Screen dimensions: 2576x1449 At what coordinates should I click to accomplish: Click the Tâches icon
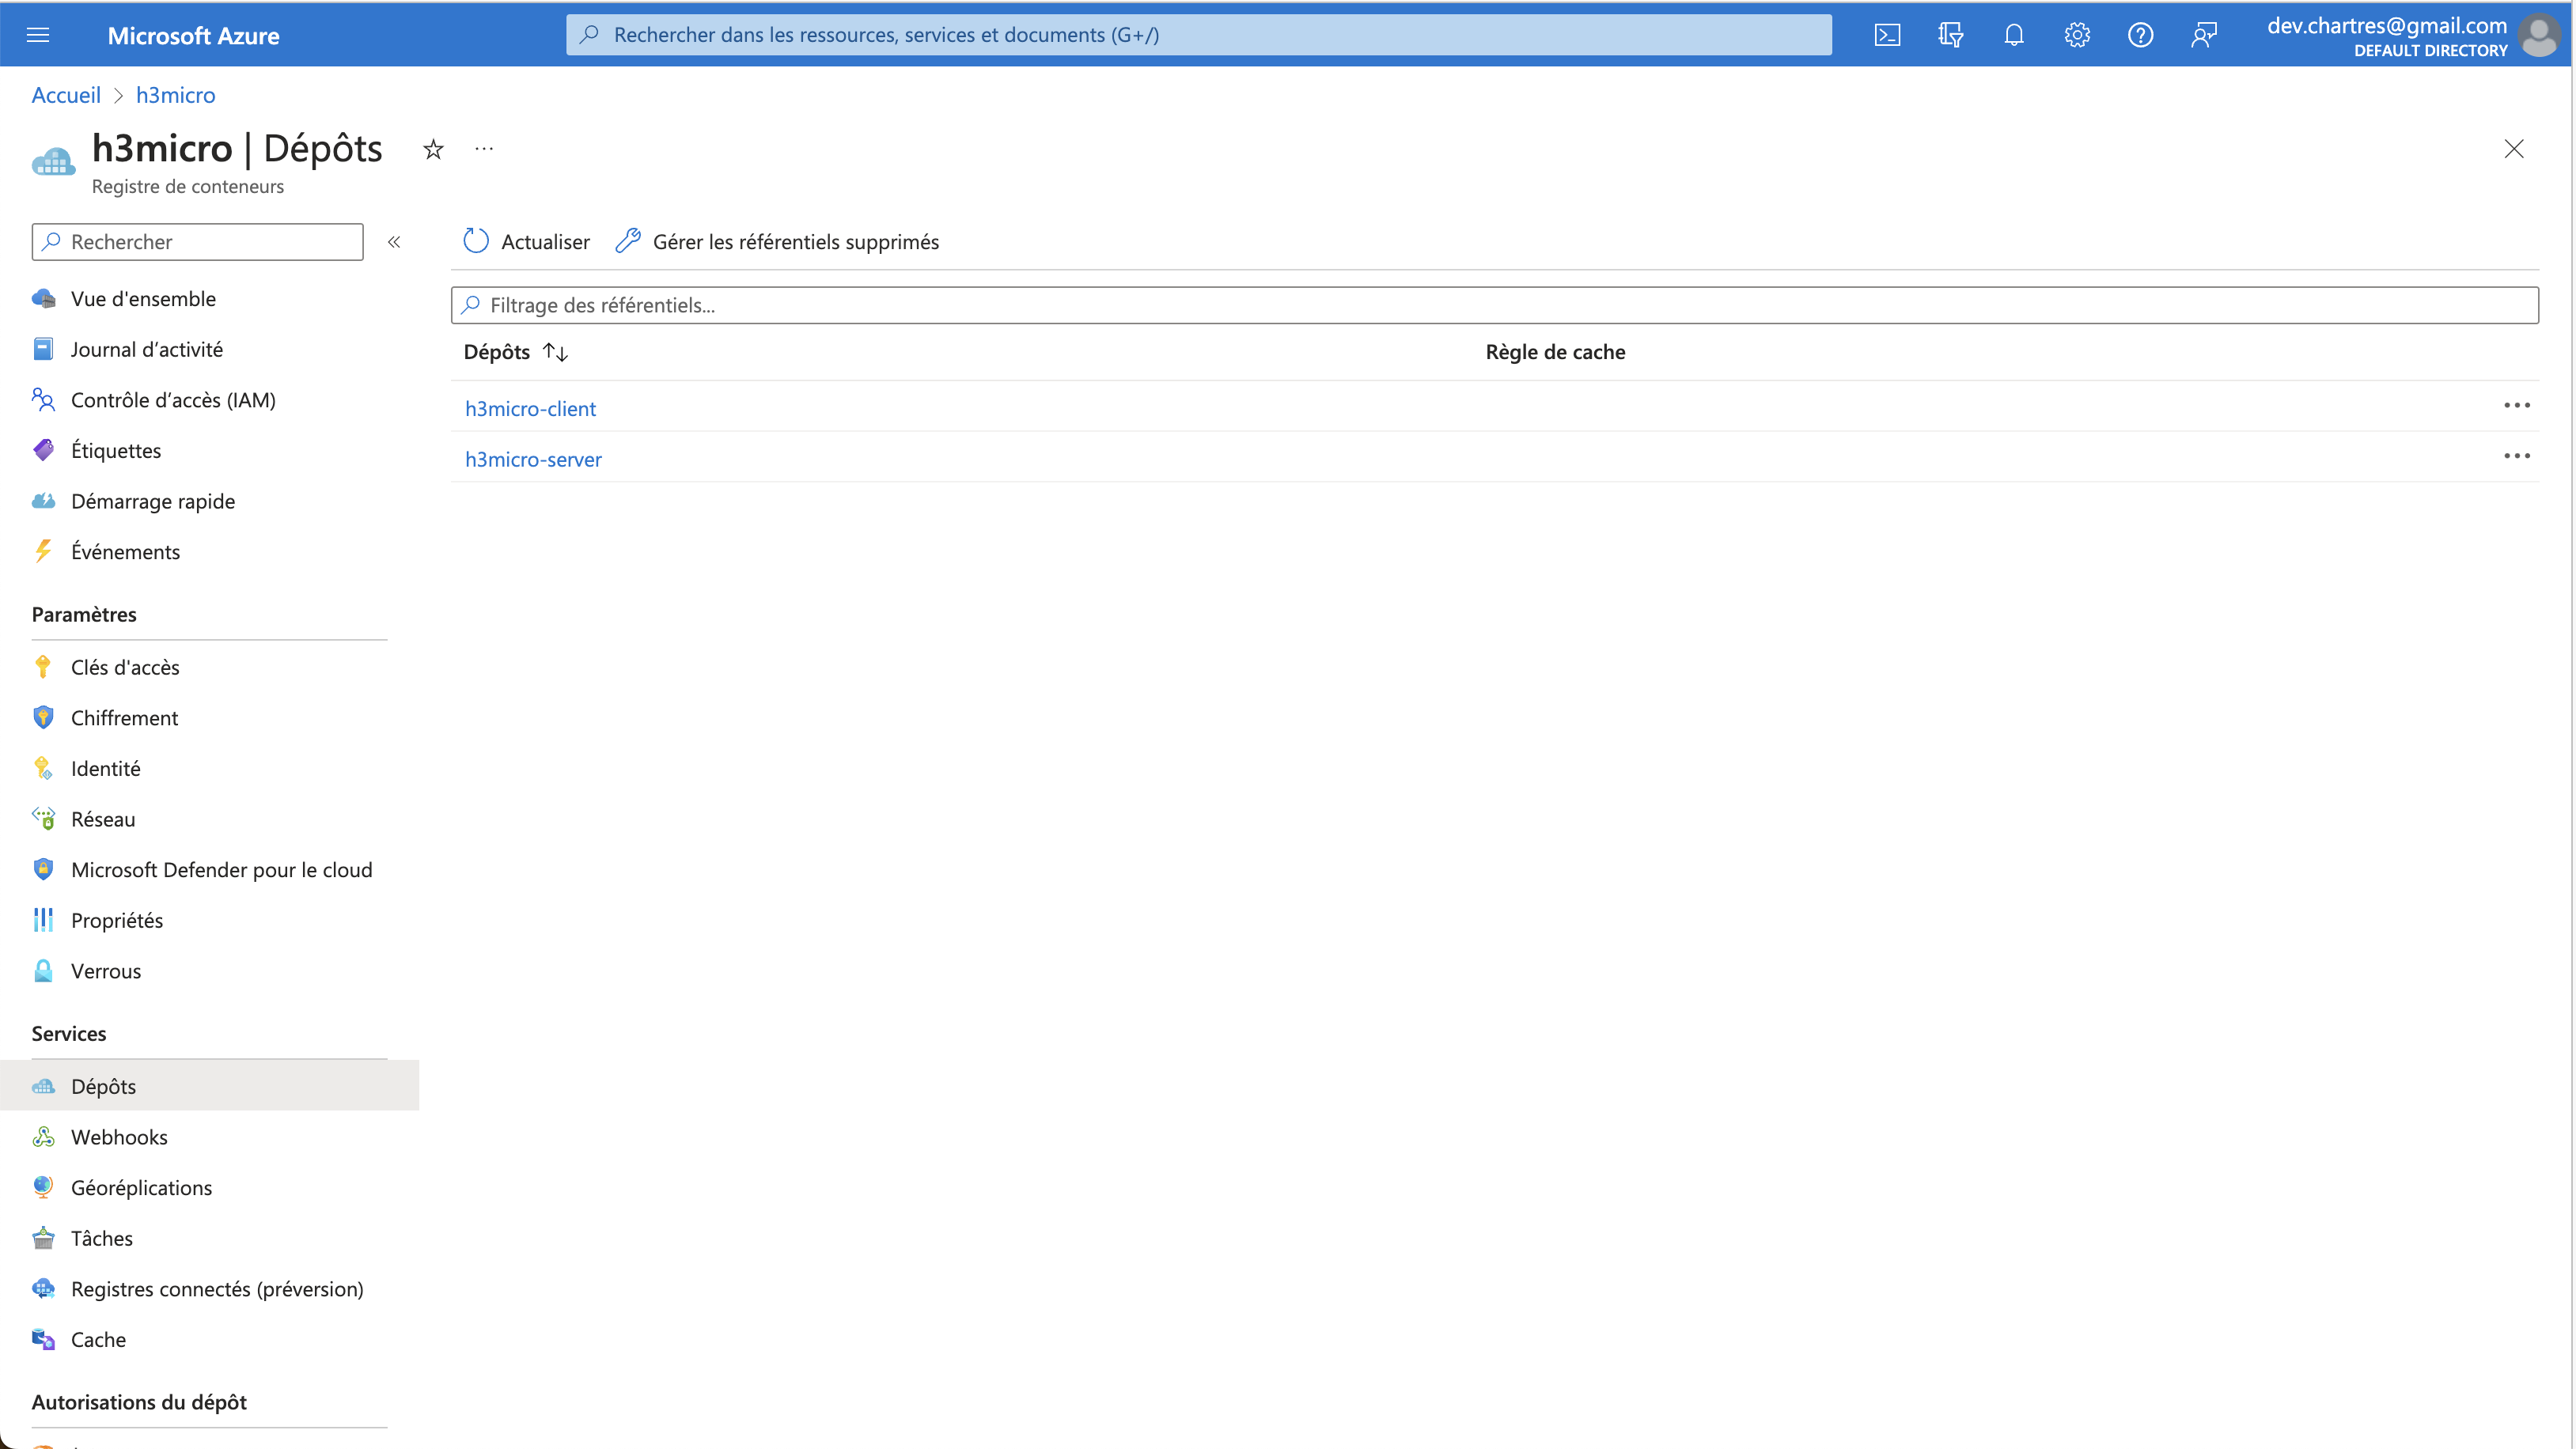[x=43, y=1238]
